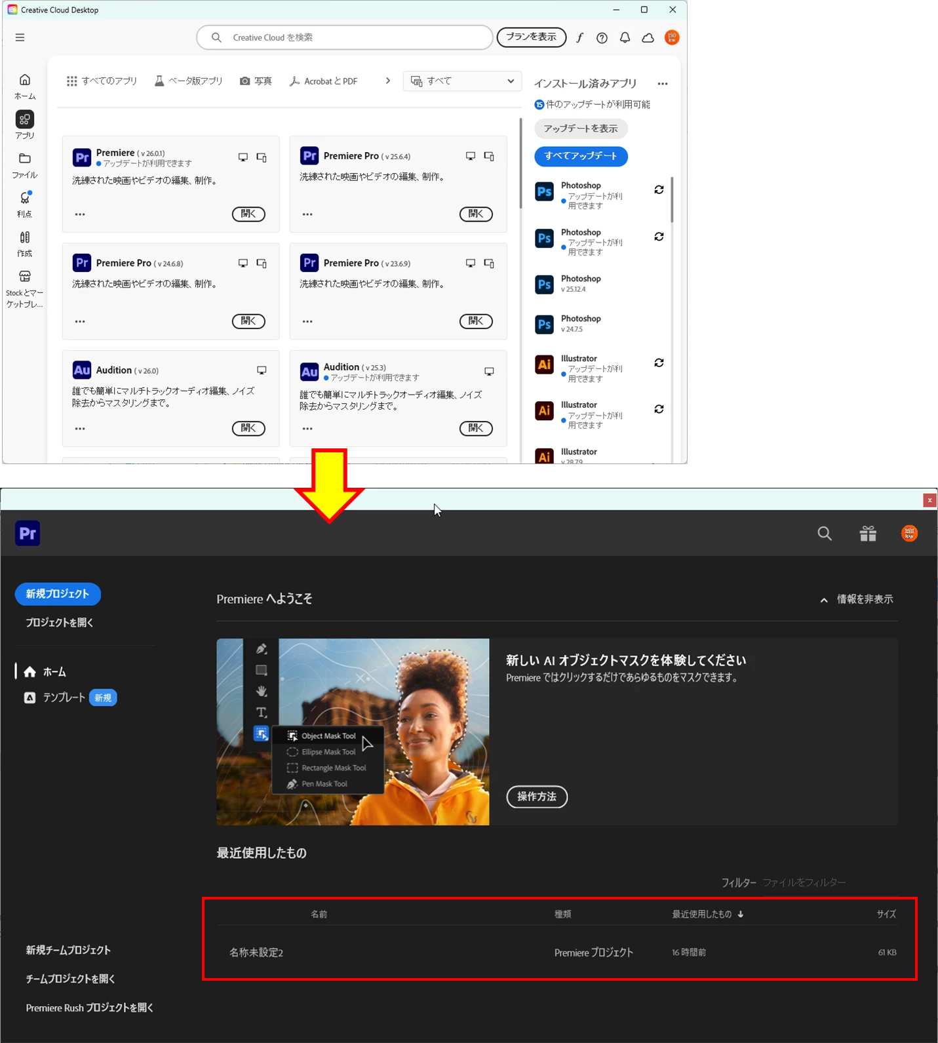Image resolution: width=938 pixels, height=1043 pixels.
Task: Open Stock and Marketplace sidebar icon
Action: [x=25, y=288]
